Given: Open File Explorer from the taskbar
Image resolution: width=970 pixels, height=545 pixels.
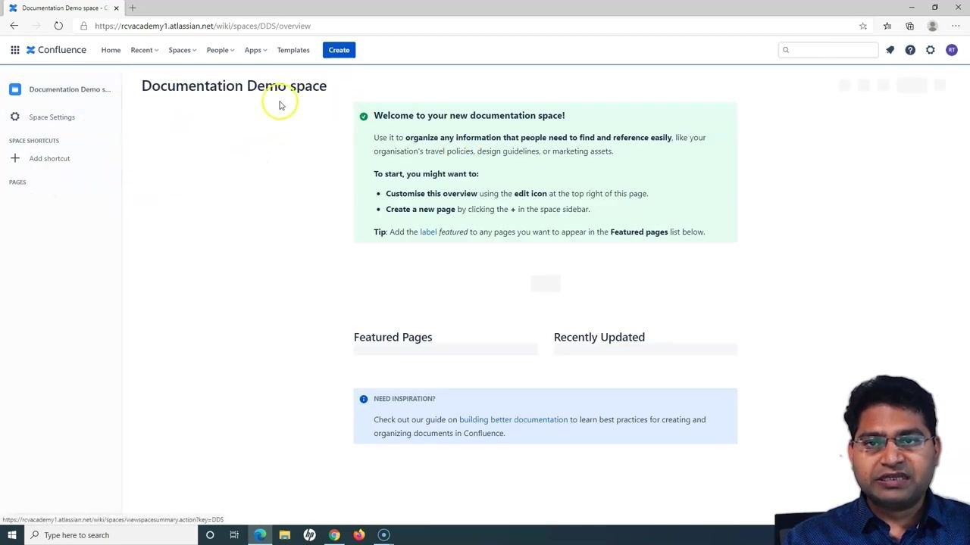Looking at the screenshot, I should [x=285, y=535].
